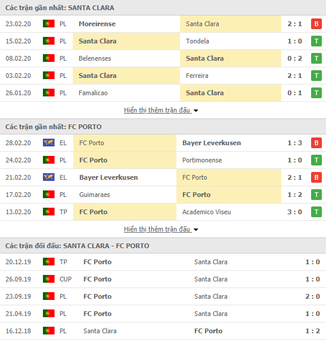Screen dimensions: 326x341
Task: Click green T badge for Tondela match
Action: click(316, 41)
